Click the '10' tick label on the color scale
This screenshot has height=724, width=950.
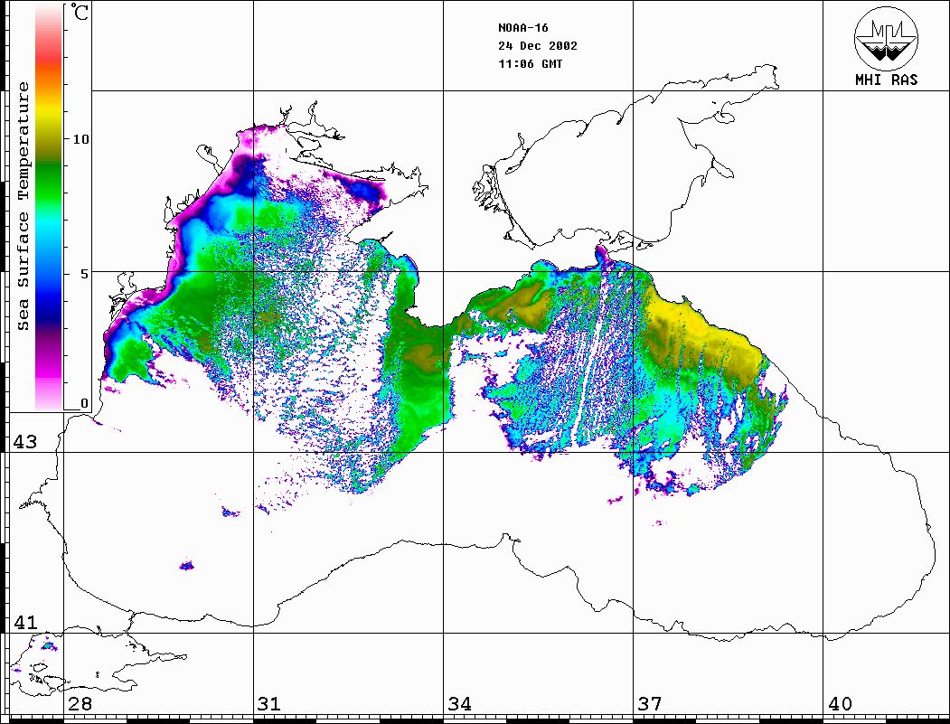coord(80,139)
